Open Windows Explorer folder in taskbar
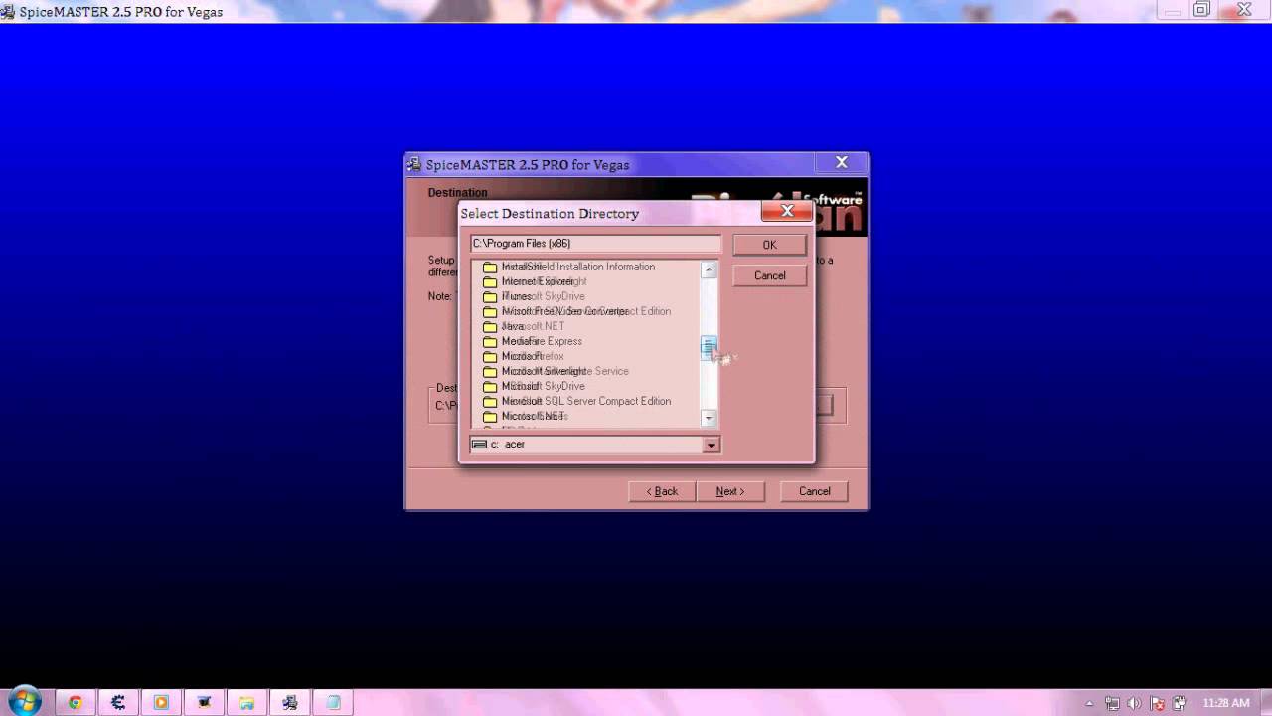This screenshot has width=1272, height=716. pos(246,702)
